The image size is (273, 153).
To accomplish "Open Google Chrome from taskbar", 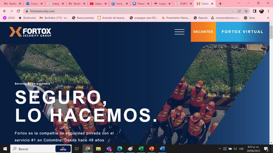I will point(88,149).
